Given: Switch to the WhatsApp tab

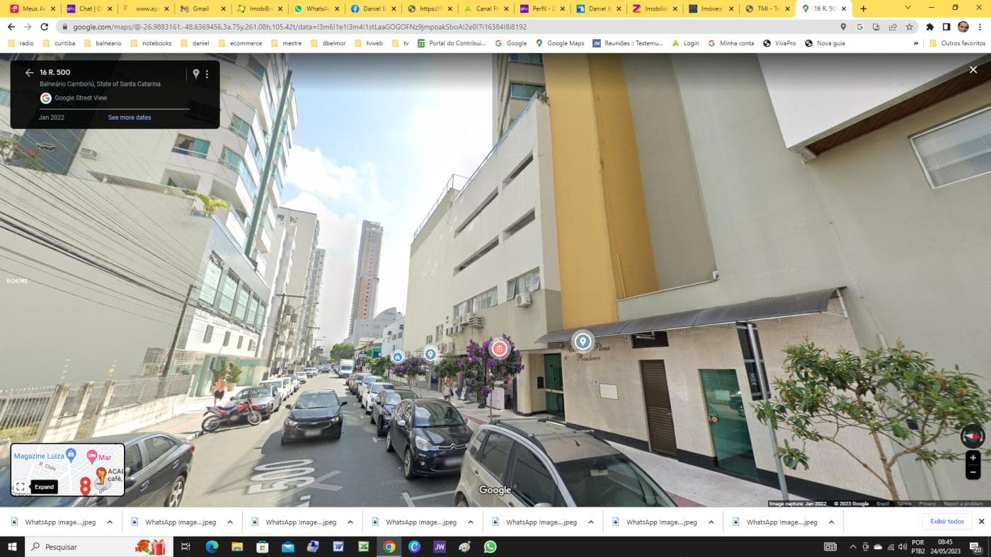Looking at the screenshot, I should click(x=315, y=8).
